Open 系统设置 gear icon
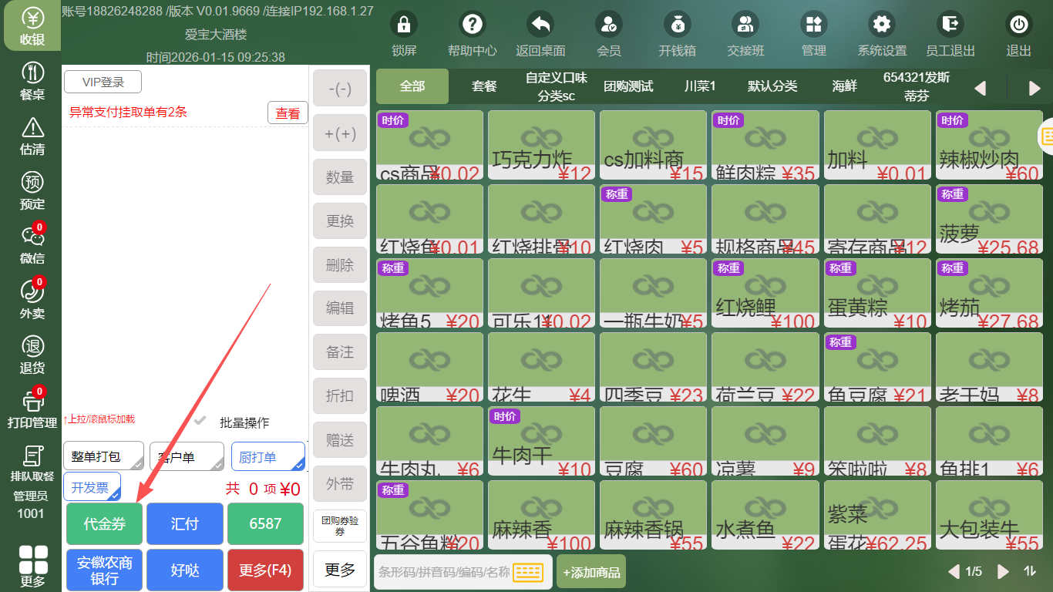 [x=882, y=25]
